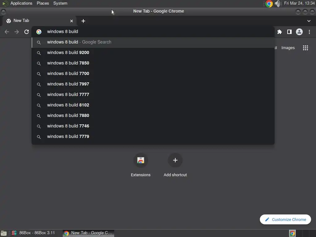Viewport: 316px width, 237px height.
Task: Reload the page with the refresh icon
Action: pos(27,32)
